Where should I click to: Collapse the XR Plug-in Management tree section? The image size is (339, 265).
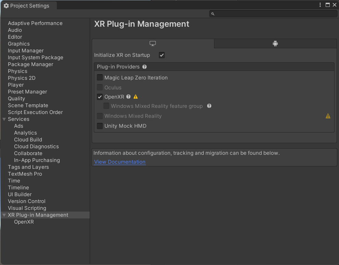point(4,215)
